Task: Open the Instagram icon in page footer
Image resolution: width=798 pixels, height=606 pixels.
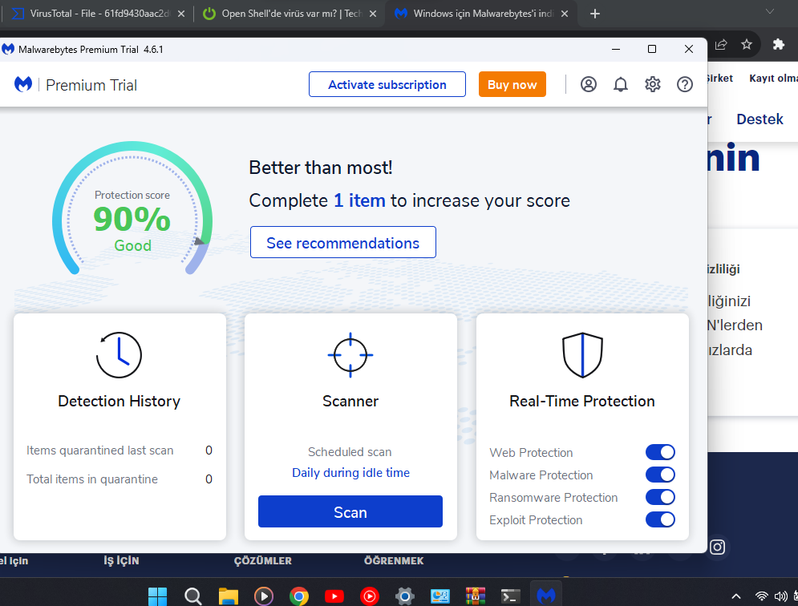Action: (717, 547)
